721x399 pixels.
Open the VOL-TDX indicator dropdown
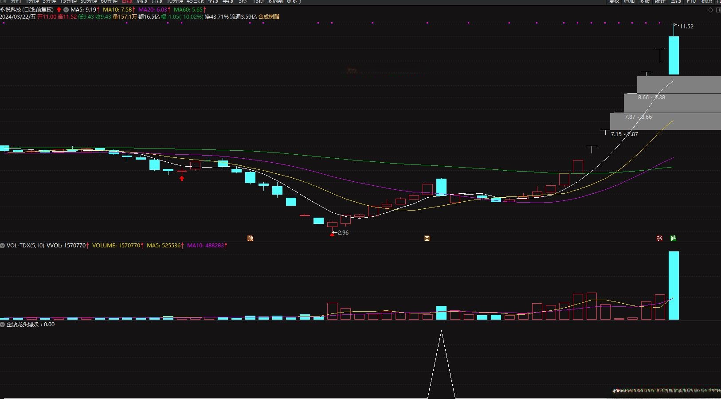click(3, 246)
